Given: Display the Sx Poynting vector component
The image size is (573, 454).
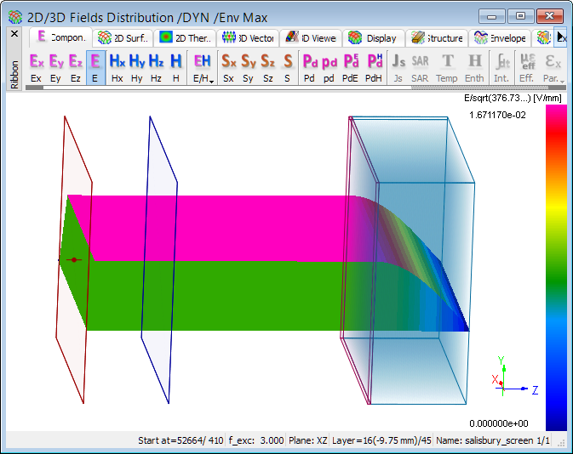Looking at the screenshot, I should [x=228, y=67].
